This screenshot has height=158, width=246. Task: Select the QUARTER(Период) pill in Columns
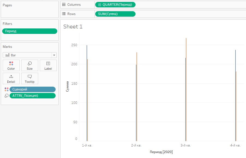pos(115,5)
